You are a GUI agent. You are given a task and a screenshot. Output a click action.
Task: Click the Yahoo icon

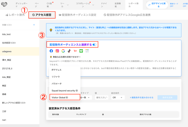click(75, 51)
